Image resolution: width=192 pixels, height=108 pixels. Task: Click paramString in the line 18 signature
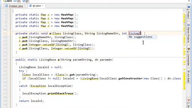pyautogui.click(x=82, y=60)
